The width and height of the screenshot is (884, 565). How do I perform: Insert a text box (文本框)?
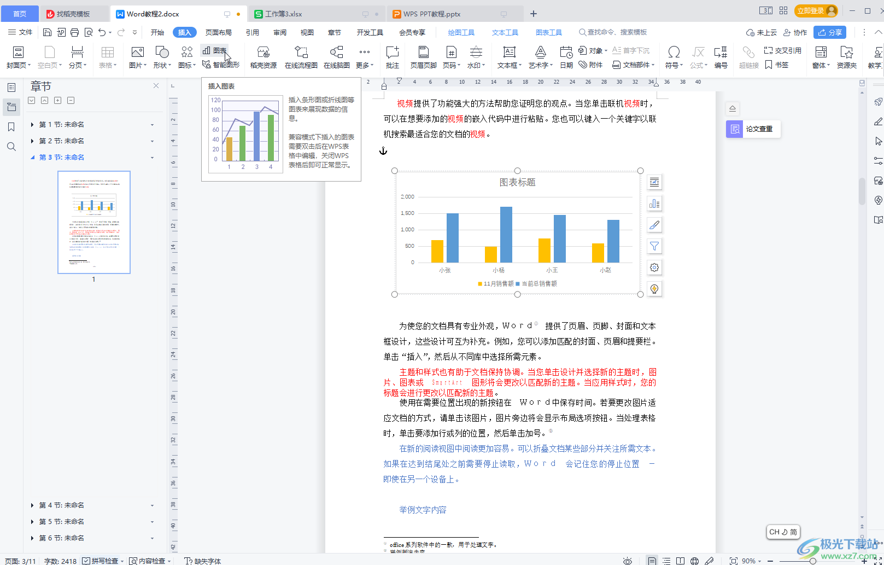(509, 57)
